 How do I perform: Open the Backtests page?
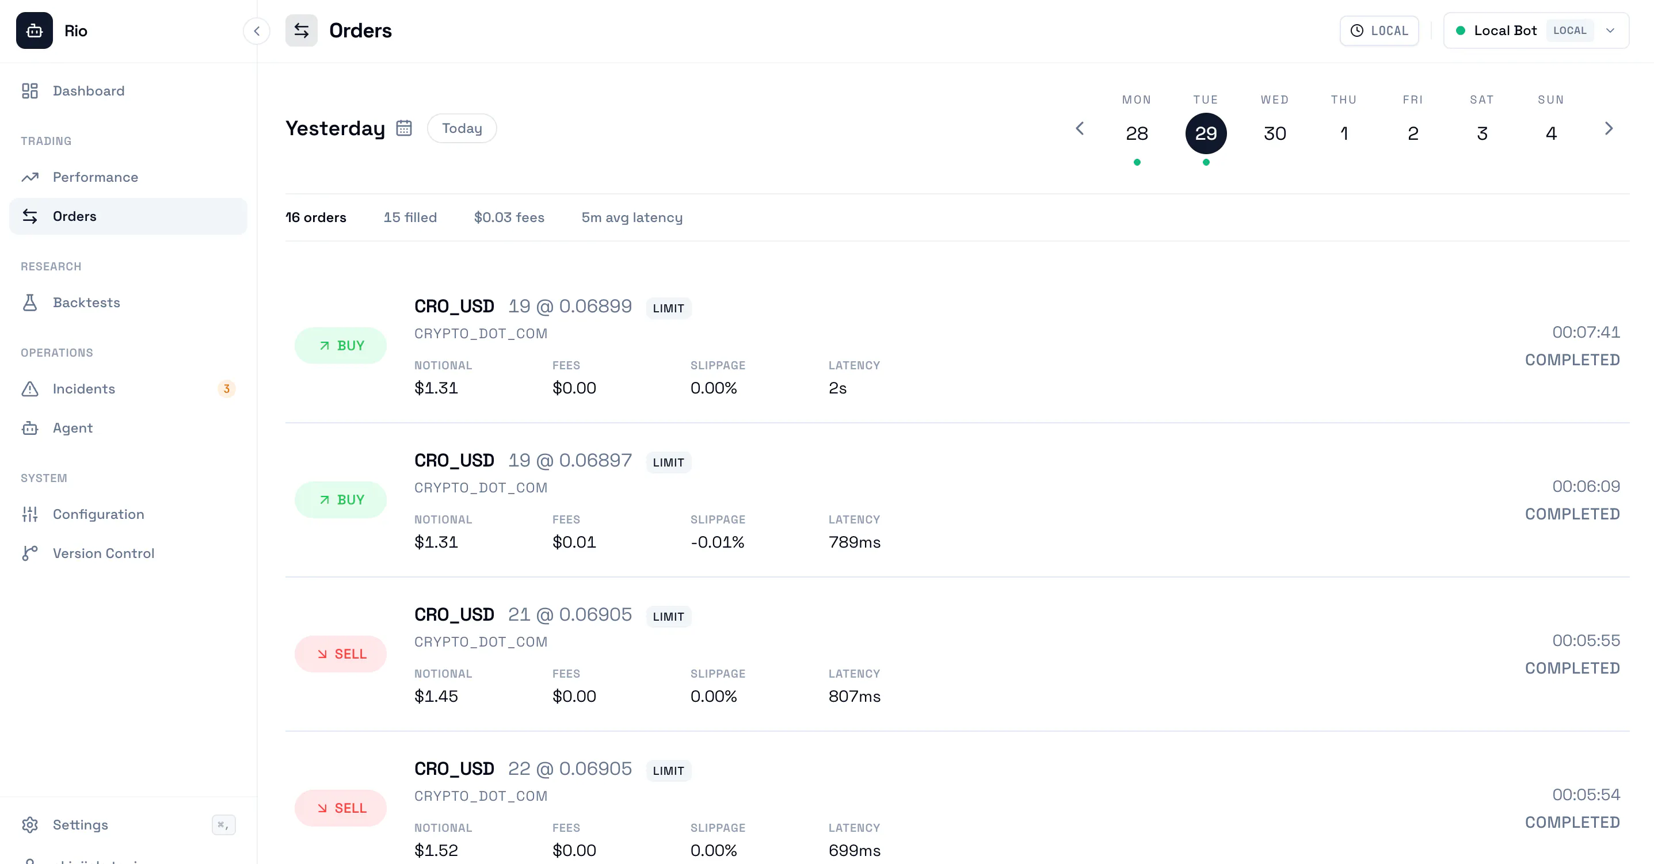128,303
